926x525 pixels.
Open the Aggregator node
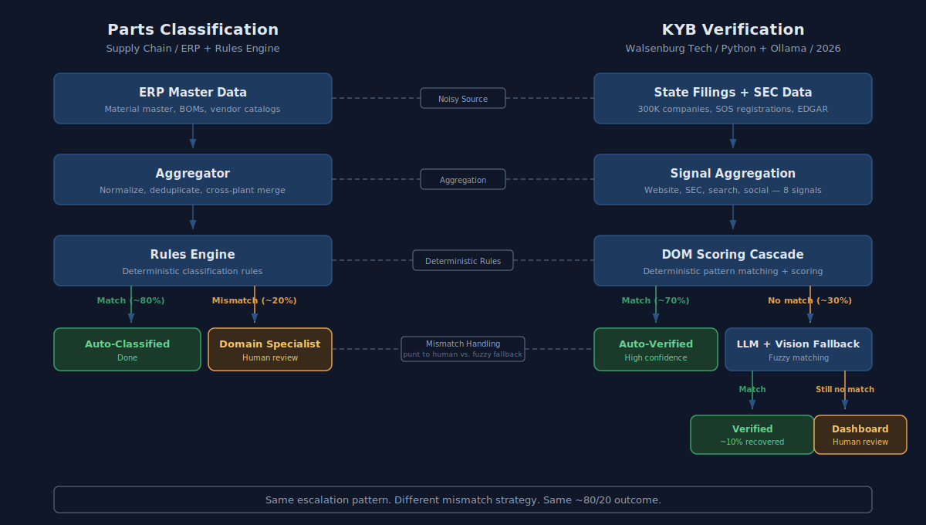tap(192, 179)
